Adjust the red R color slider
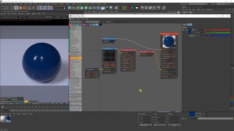 pyautogui.click(x=218, y=30)
